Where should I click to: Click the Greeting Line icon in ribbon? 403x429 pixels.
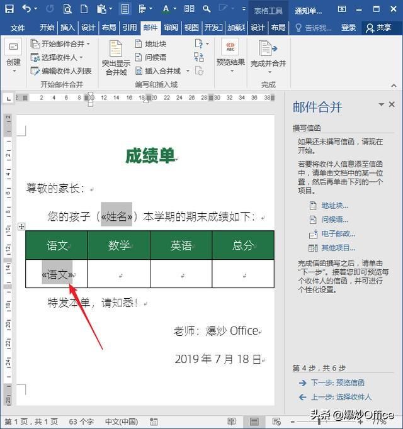139,57
